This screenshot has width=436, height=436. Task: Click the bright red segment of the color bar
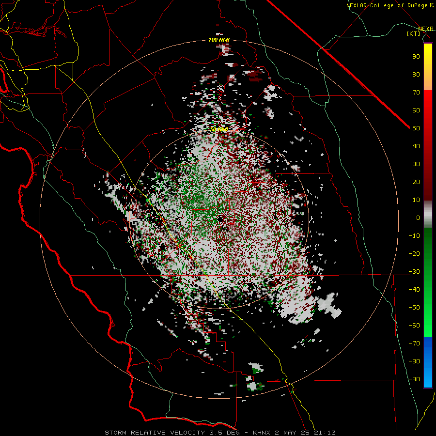[x=428, y=104]
